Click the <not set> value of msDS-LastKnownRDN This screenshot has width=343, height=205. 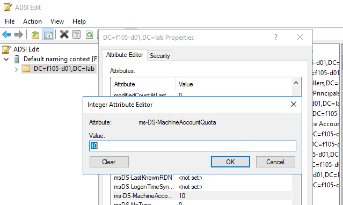click(191, 178)
